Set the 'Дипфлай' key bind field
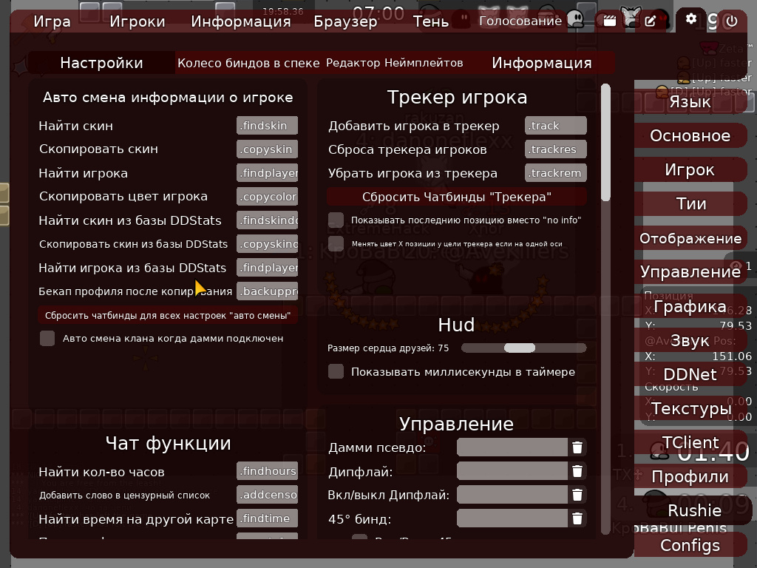Viewport: 757px width, 568px height. (512, 471)
